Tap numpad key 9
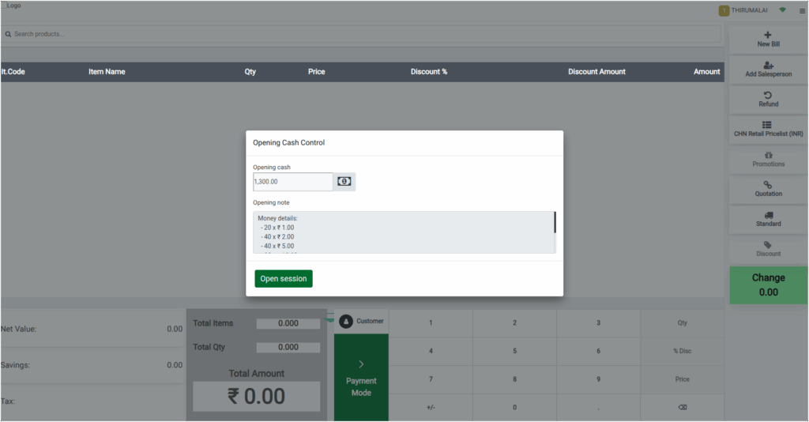 coord(599,379)
